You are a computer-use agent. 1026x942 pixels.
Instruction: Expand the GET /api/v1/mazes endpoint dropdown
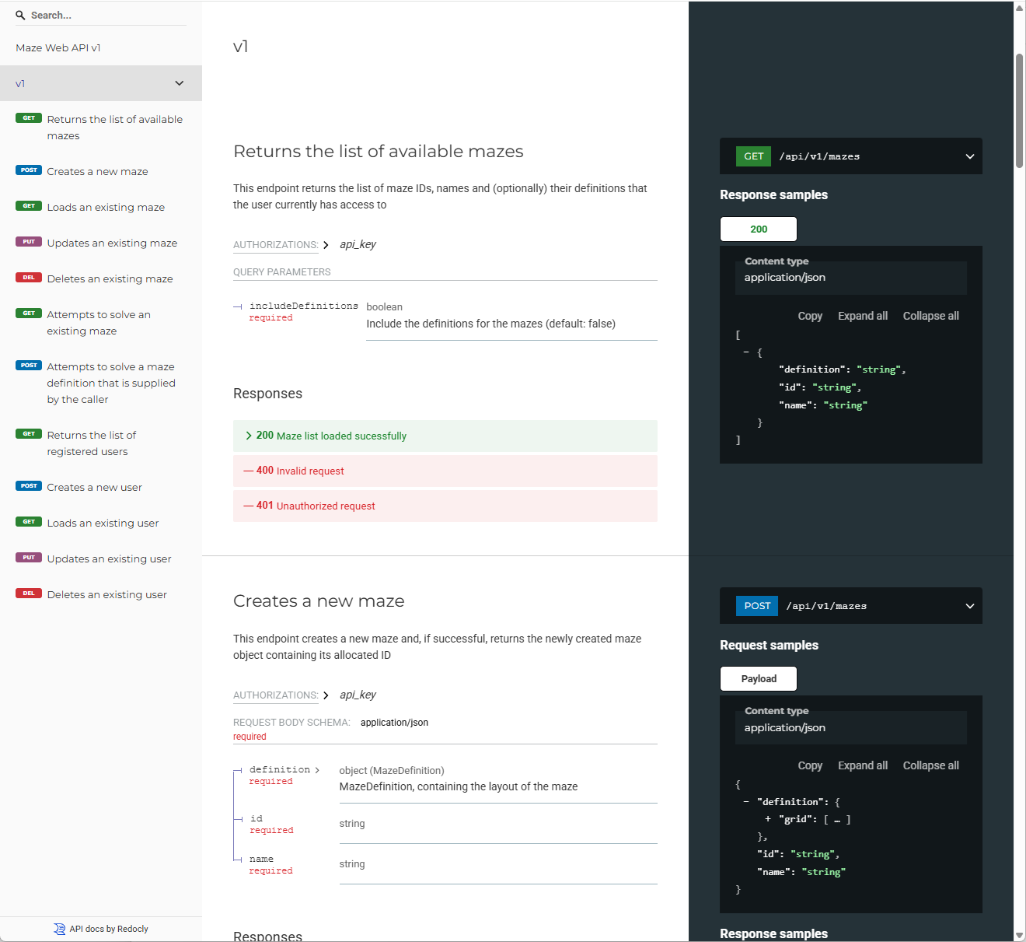tap(969, 156)
